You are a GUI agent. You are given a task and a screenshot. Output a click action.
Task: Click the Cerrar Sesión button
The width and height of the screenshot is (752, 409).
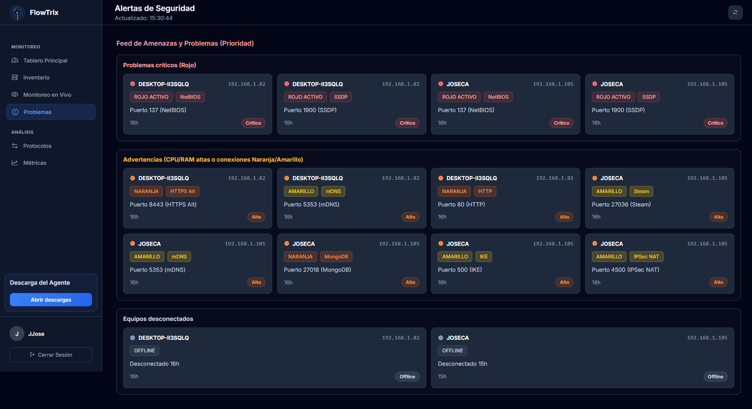click(x=51, y=355)
